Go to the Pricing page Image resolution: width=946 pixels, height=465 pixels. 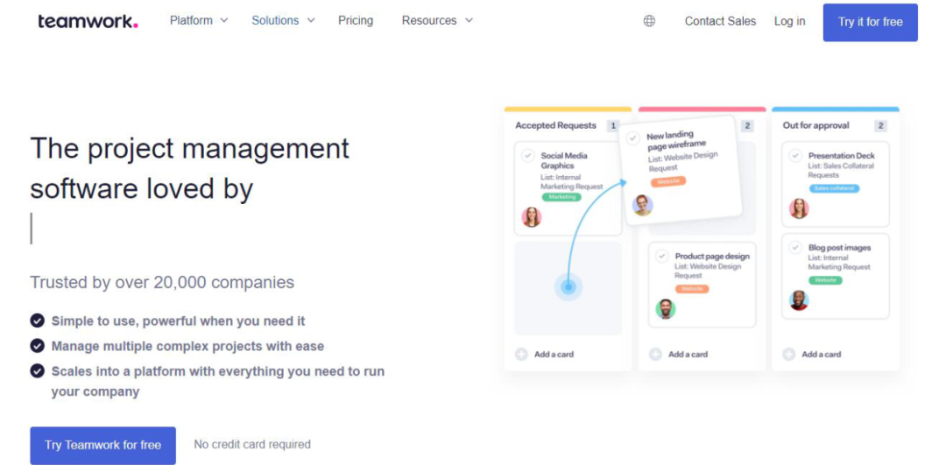356,20
